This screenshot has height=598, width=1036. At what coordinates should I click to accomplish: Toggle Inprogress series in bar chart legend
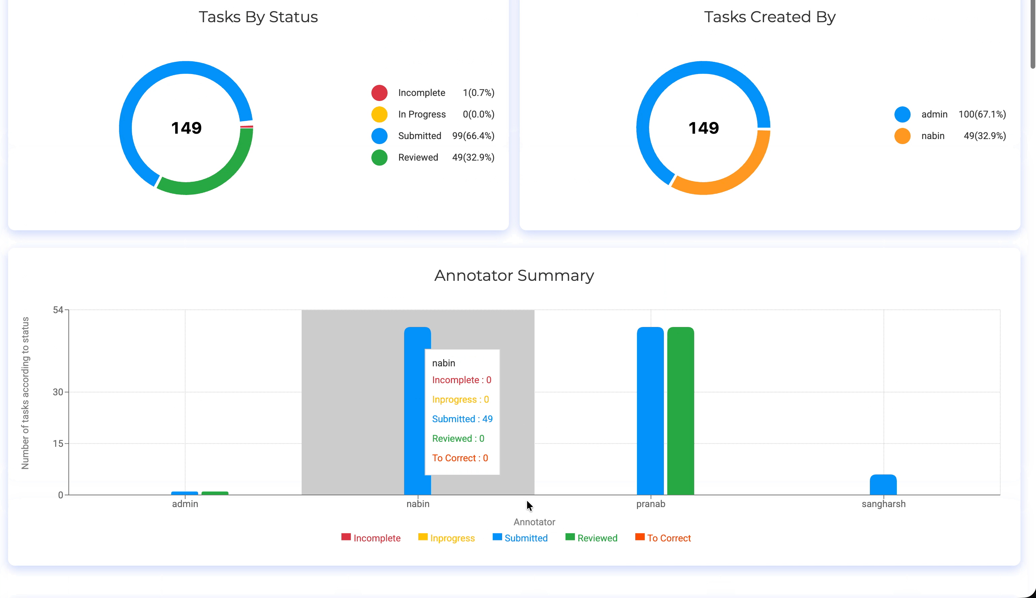pyautogui.click(x=446, y=538)
